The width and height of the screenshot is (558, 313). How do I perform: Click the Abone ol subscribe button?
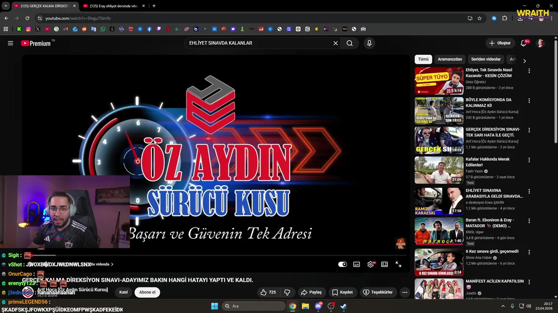tap(147, 292)
